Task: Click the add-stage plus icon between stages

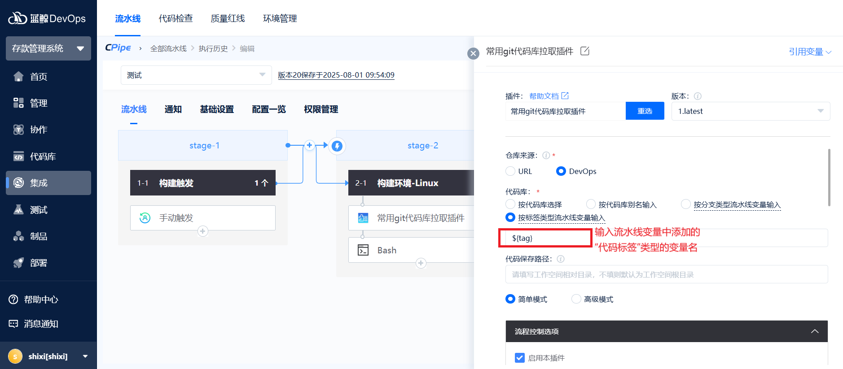Action: [x=309, y=145]
